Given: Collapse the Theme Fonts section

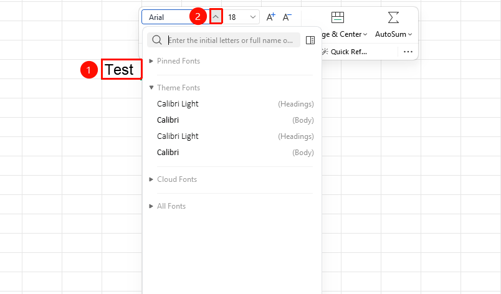Looking at the screenshot, I should (151, 87).
